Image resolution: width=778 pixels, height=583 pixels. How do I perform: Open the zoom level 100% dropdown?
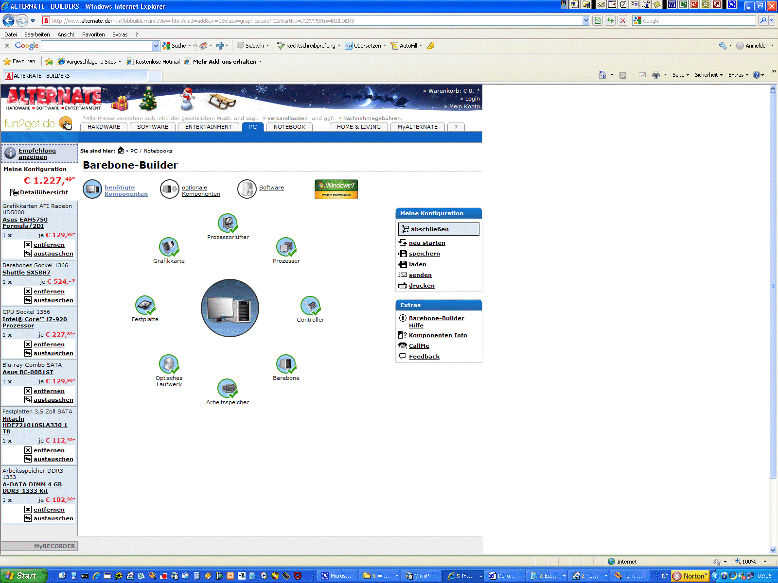tap(765, 562)
